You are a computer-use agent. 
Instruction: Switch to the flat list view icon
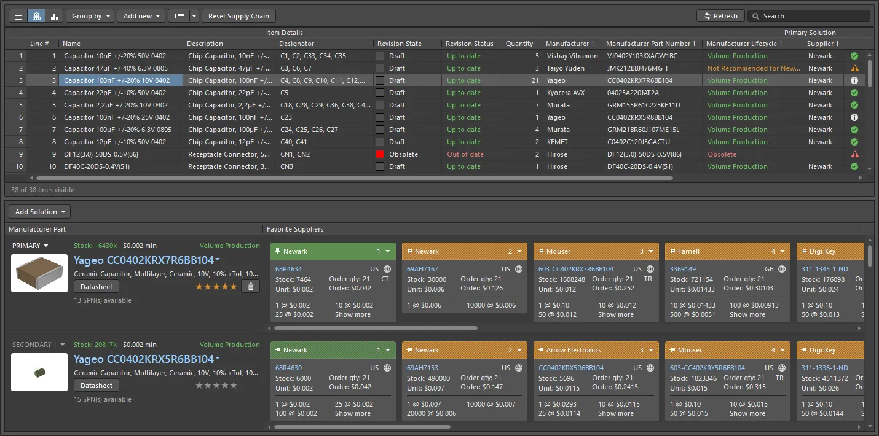pos(18,16)
